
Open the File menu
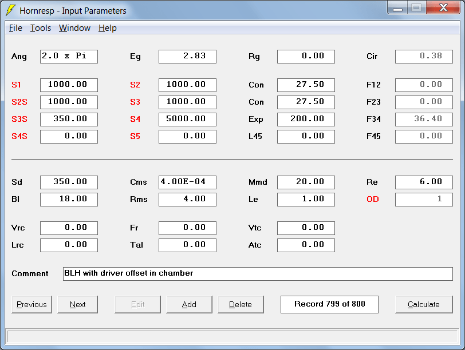click(x=15, y=28)
